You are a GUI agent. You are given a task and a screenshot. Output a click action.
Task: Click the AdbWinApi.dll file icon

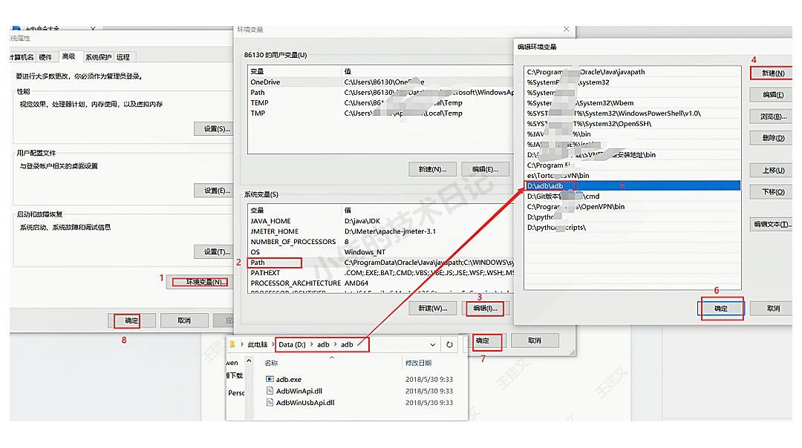270,391
